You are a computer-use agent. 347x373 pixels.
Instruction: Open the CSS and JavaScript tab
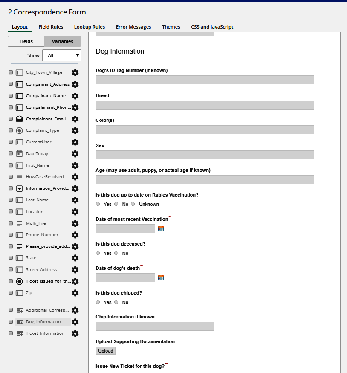212,27
